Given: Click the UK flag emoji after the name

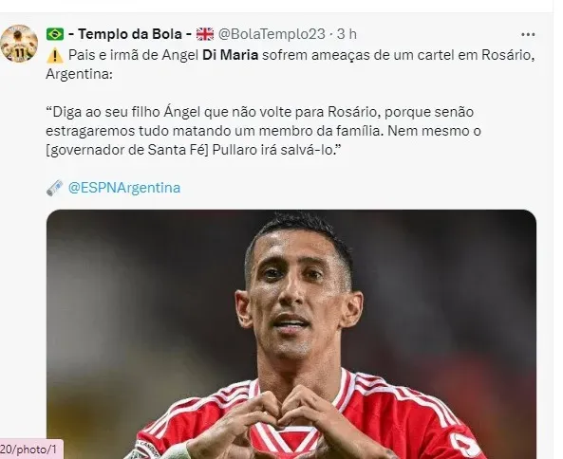Looking at the screenshot, I should pos(205,34).
